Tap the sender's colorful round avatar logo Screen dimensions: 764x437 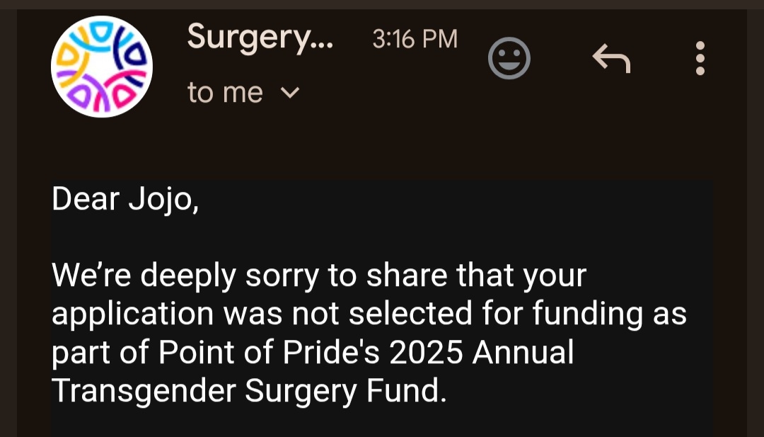[x=102, y=67]
